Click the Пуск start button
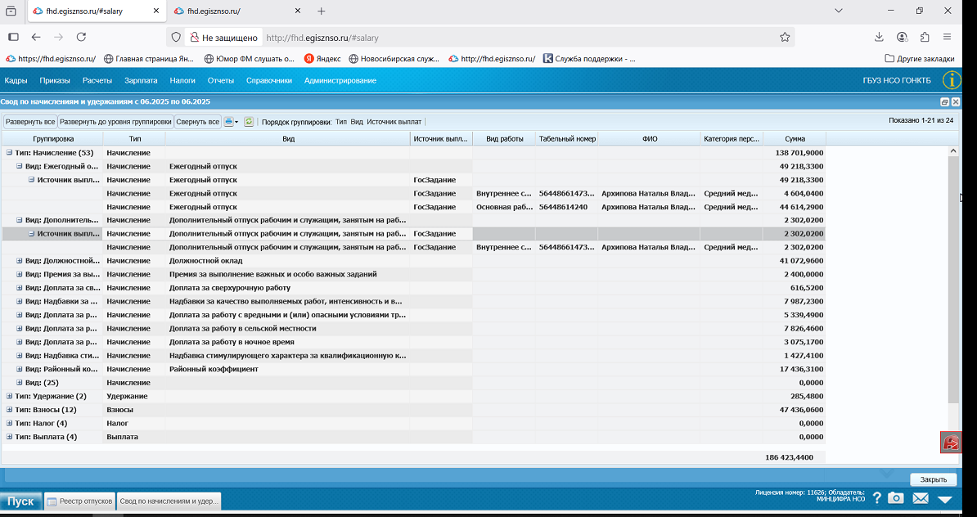Image resolution: width=977 pixels, height=517 pixels. (x=20, y=501)
